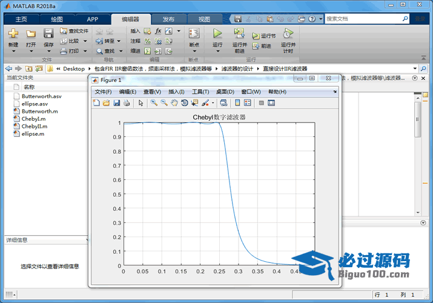The width and height of the screenshot is (433, 303).
Task: Click the 运行节 (Run Section) button
Action: 264,36
